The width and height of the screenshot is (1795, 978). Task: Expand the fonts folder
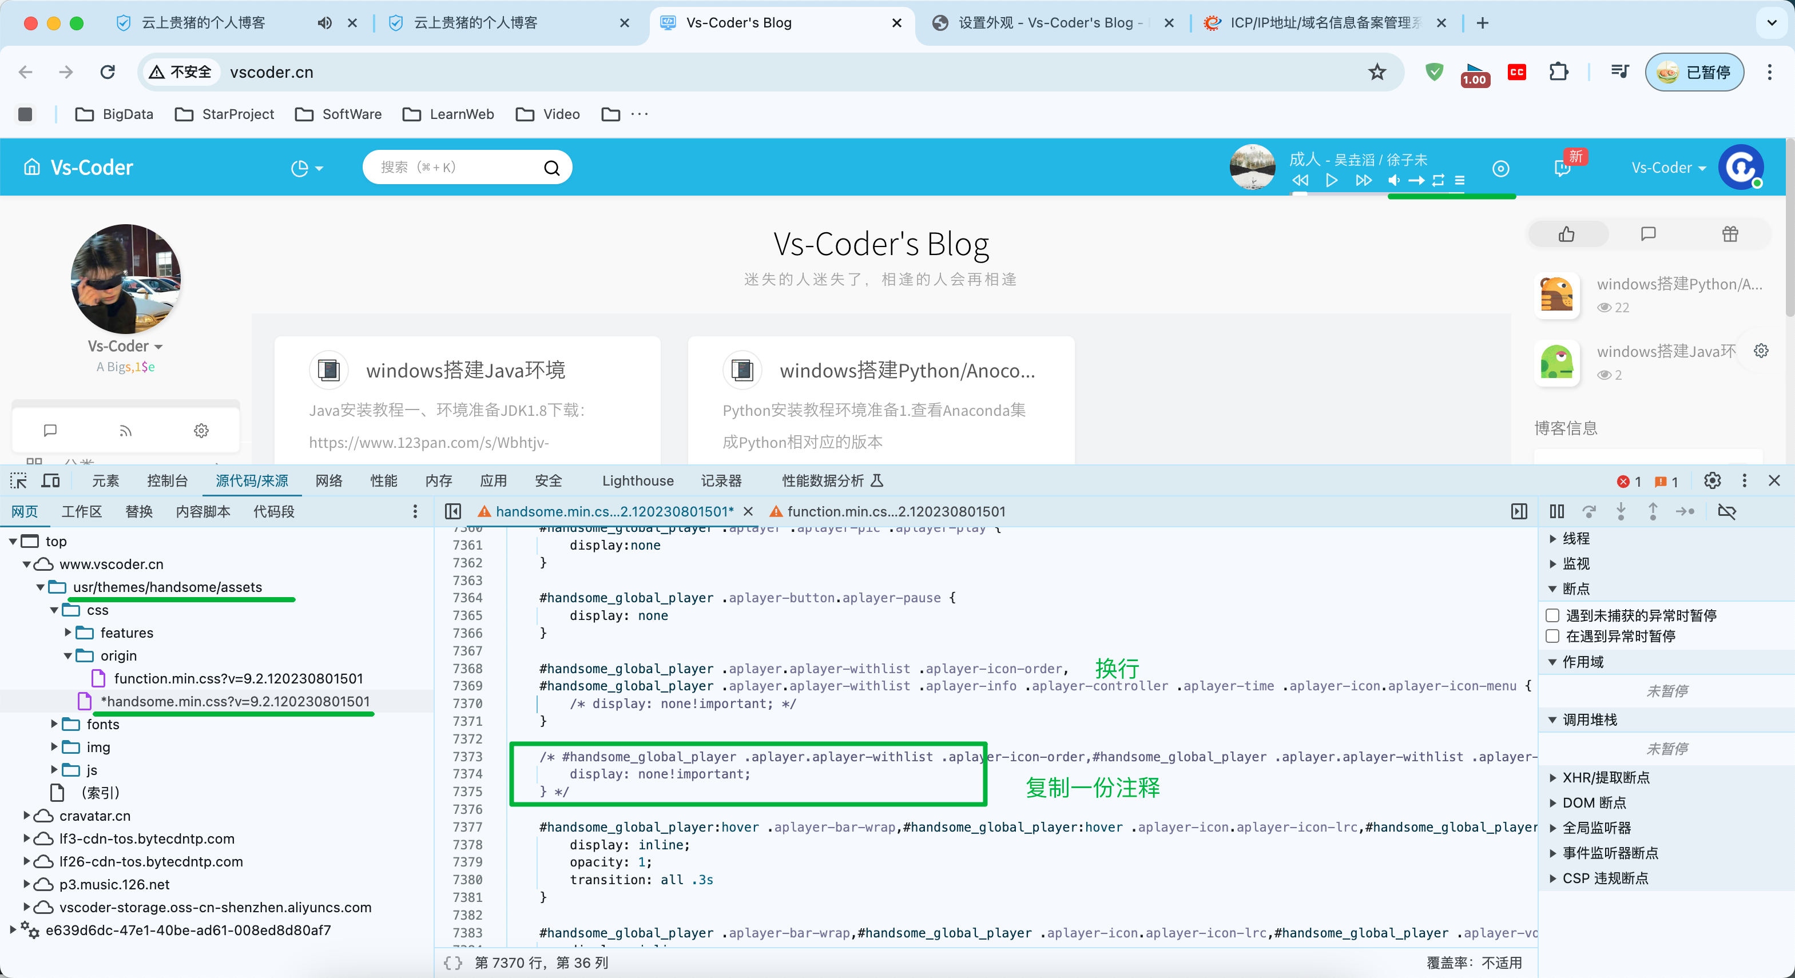[54, 725]
